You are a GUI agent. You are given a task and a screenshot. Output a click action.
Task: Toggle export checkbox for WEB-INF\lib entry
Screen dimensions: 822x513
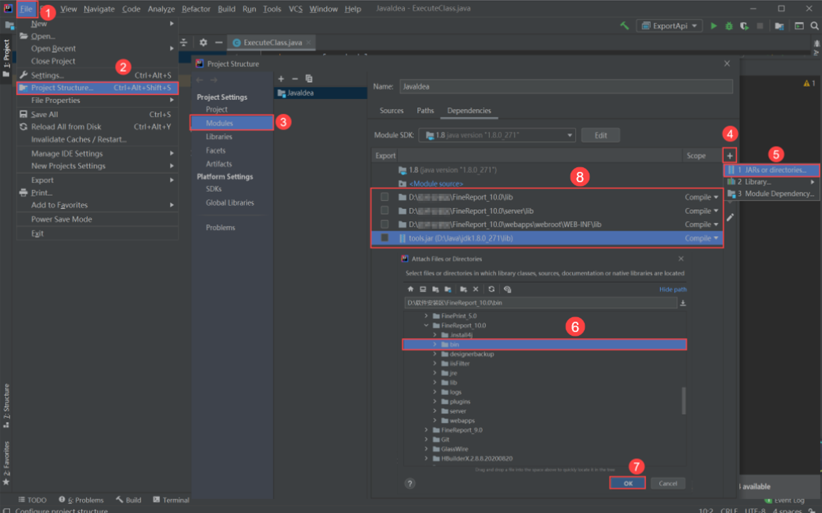point(384,224)
